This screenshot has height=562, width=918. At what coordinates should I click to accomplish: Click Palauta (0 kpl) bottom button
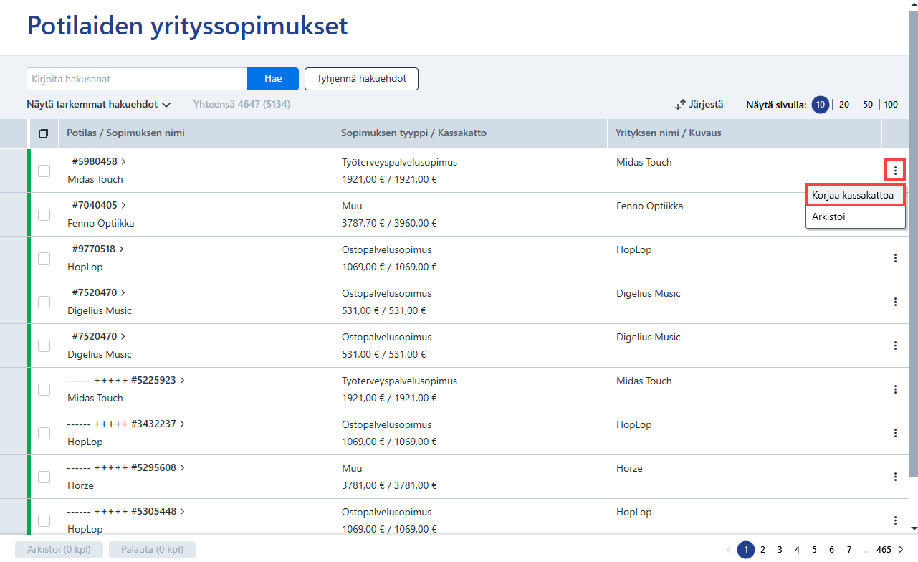pyautogui.click(x=152, y=550)
